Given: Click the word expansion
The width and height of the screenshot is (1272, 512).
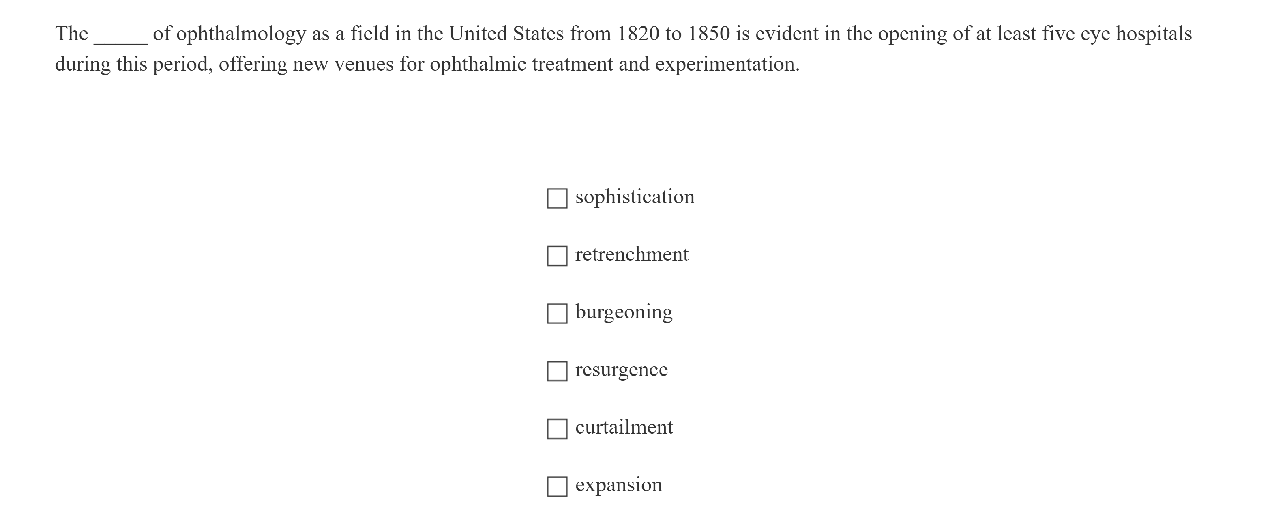Looking at the screenshot, I should [x=619, y=484].
